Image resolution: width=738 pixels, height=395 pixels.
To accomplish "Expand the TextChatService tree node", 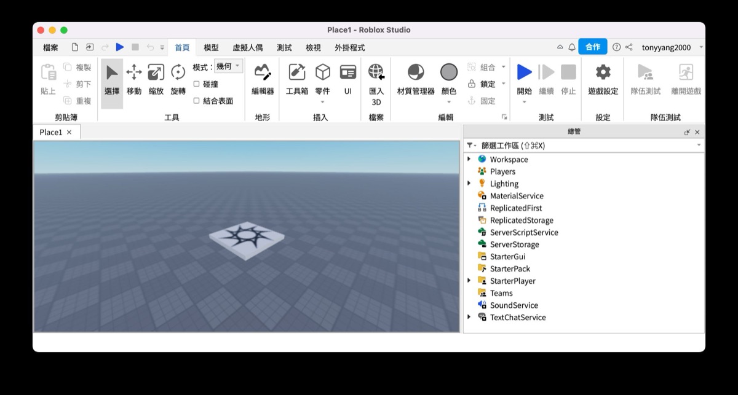I will tap(469, 317).
